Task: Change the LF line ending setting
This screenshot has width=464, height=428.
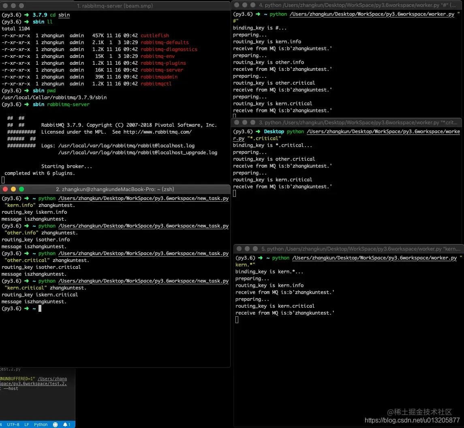Action: (x=27, y=424)
